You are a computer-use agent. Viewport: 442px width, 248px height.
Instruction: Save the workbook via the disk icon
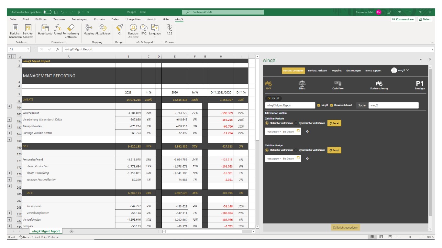[56, 12]
